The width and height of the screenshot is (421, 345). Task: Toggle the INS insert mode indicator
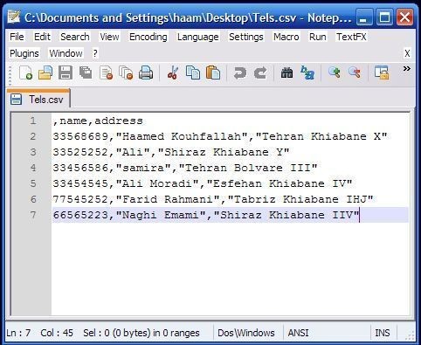(383, 333)
